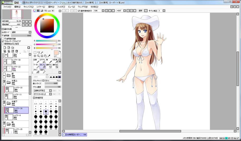The height and width of the screenshot is (141, 241).
Task: Activate the magnifier zoom tool
Action: tap(38, 56)
